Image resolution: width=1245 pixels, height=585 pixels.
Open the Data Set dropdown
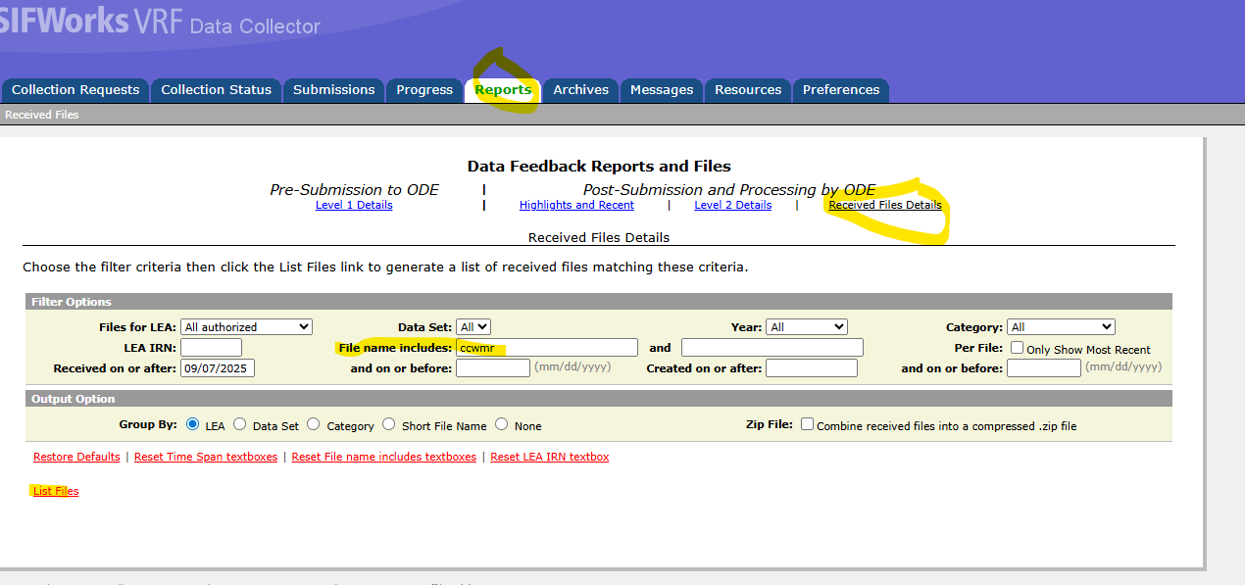point(473,327)
